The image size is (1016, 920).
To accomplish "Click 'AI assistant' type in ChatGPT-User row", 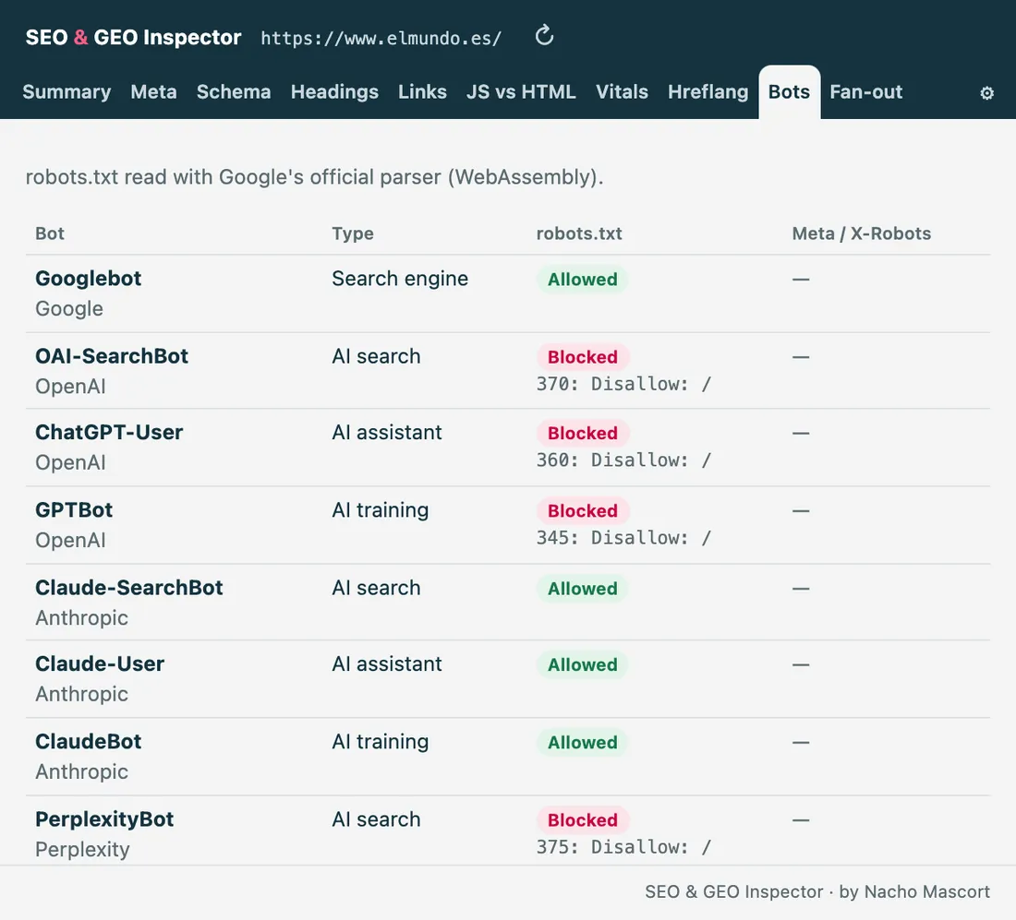I will (x=387, y=432).
